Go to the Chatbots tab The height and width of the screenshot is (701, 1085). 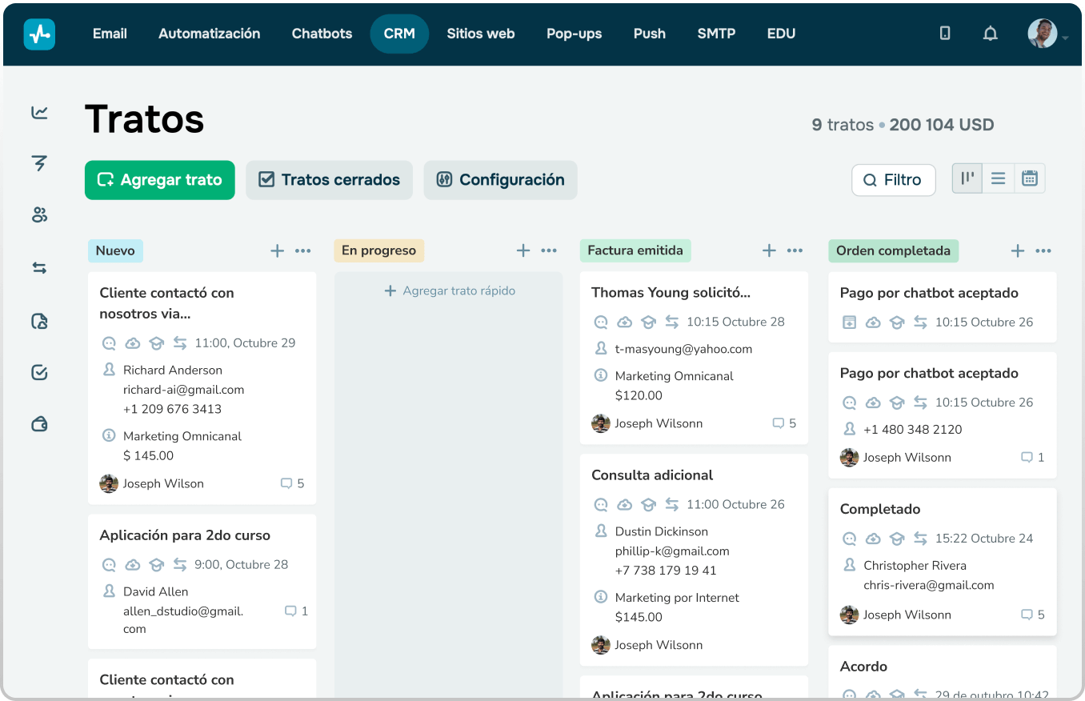coord(322,34)
